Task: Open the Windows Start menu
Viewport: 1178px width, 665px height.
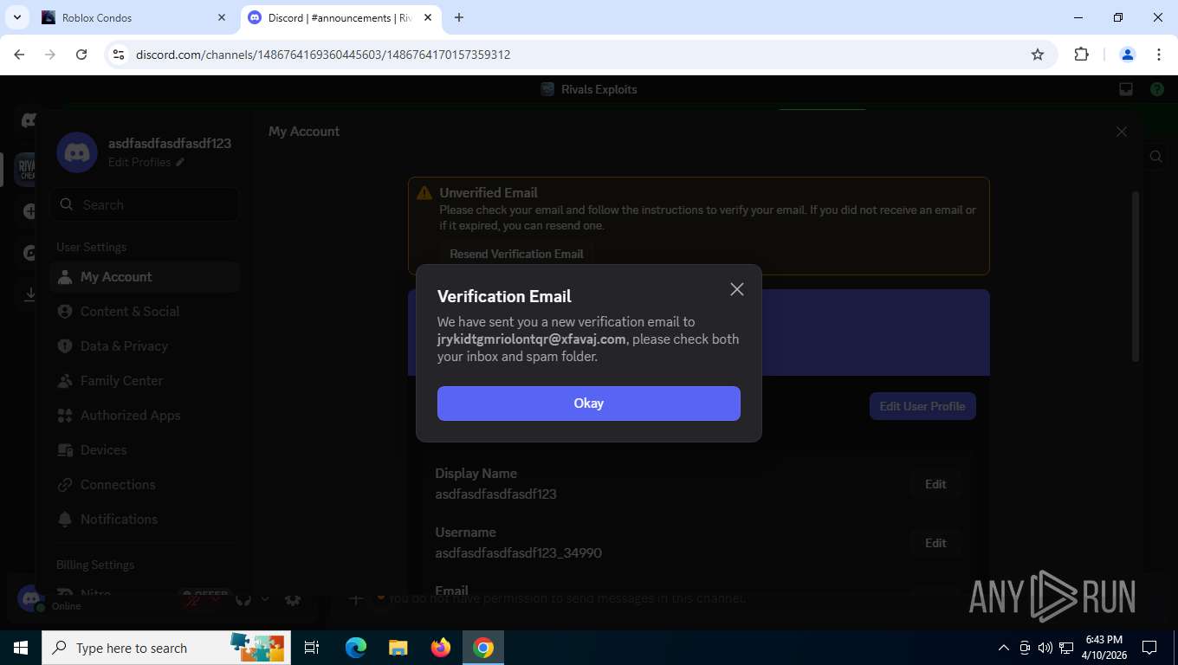Action: pyautogui.click(x=21, y=648)
